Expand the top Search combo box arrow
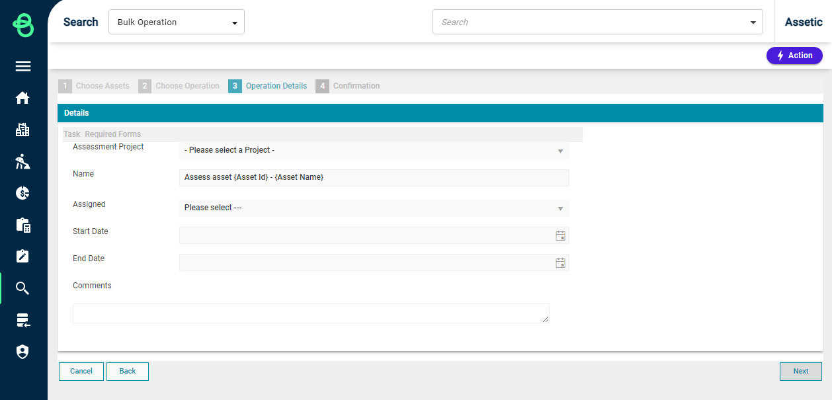Screen dimensions: 832x400 point(753,22)
